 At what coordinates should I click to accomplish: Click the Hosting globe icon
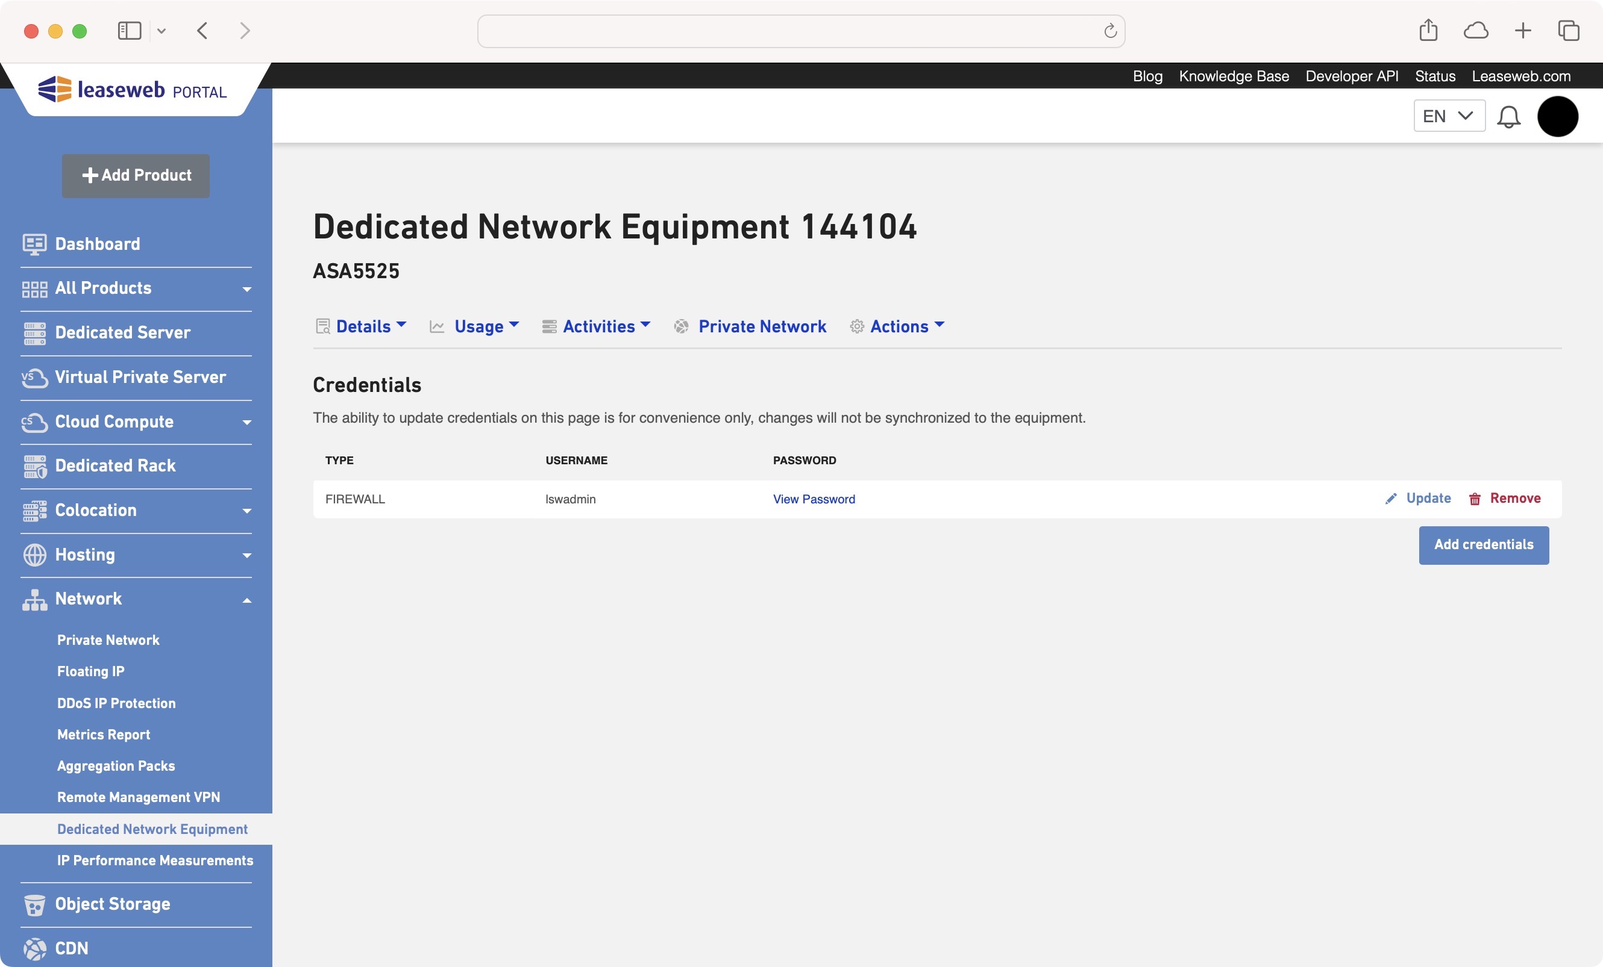(x=34, y=555)
